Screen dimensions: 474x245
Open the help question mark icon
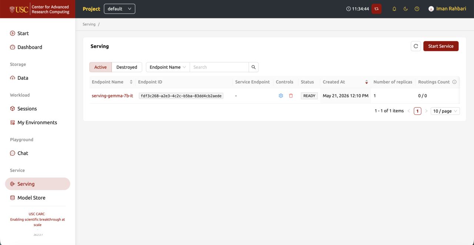[417, 9]
